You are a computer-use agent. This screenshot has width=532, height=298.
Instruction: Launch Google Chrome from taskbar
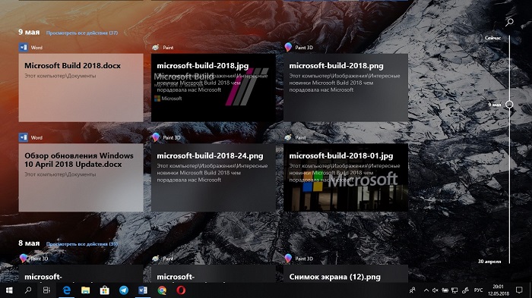pos(162,290)
